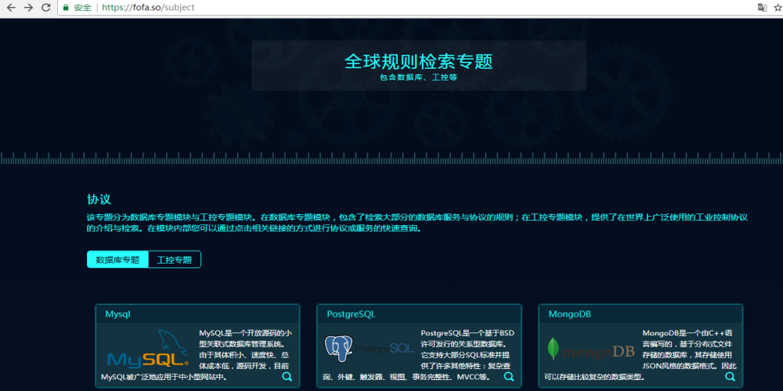Open the MongoDB card title
783x391 pixels.
[570, 314]
